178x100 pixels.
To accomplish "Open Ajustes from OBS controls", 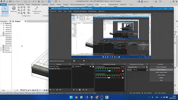I will pyautogui.click(x=161, y=78).
